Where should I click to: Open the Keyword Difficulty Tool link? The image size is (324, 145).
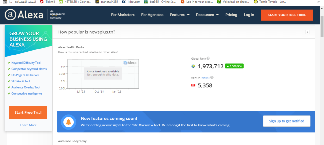26,63
